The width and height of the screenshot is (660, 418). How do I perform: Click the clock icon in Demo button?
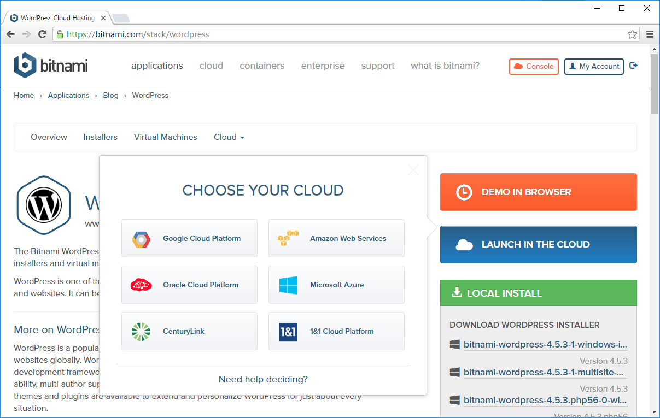tap(464, 192)
